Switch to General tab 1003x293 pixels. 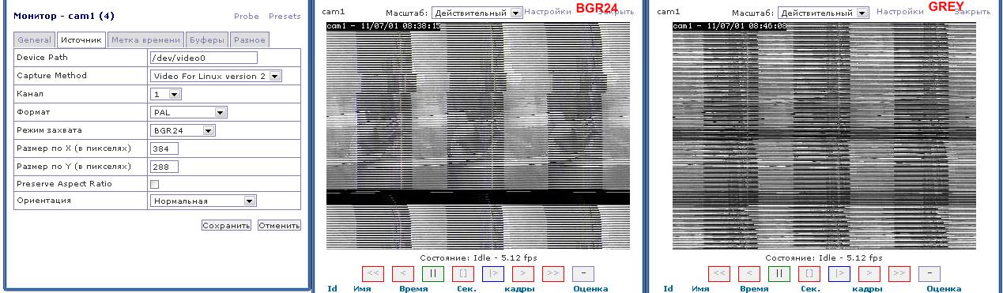point(35,40)
